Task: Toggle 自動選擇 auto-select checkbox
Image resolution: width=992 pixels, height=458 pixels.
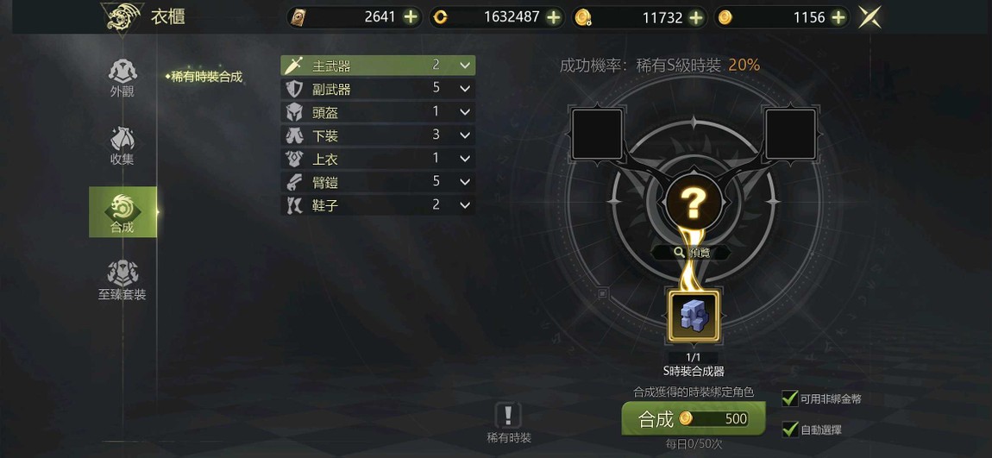Action: [x=789, y=430]
